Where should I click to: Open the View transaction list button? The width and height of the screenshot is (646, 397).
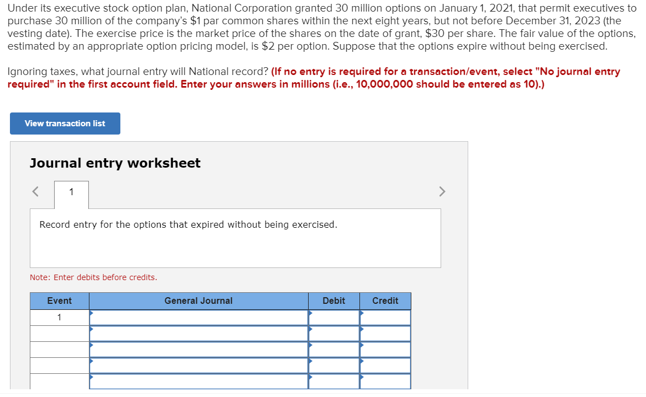pos(65,124)
